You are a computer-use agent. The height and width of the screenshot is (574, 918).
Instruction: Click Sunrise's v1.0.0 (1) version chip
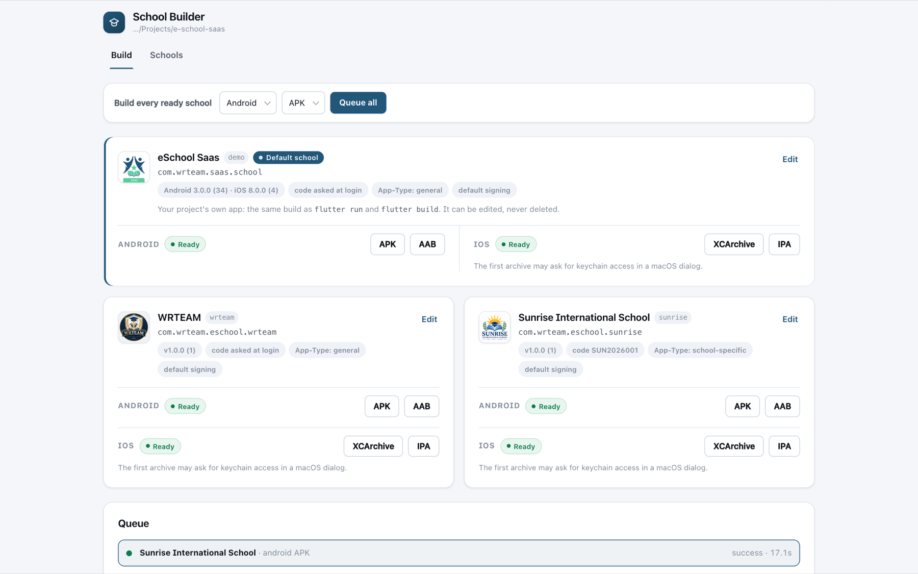[x=540, y=351]
